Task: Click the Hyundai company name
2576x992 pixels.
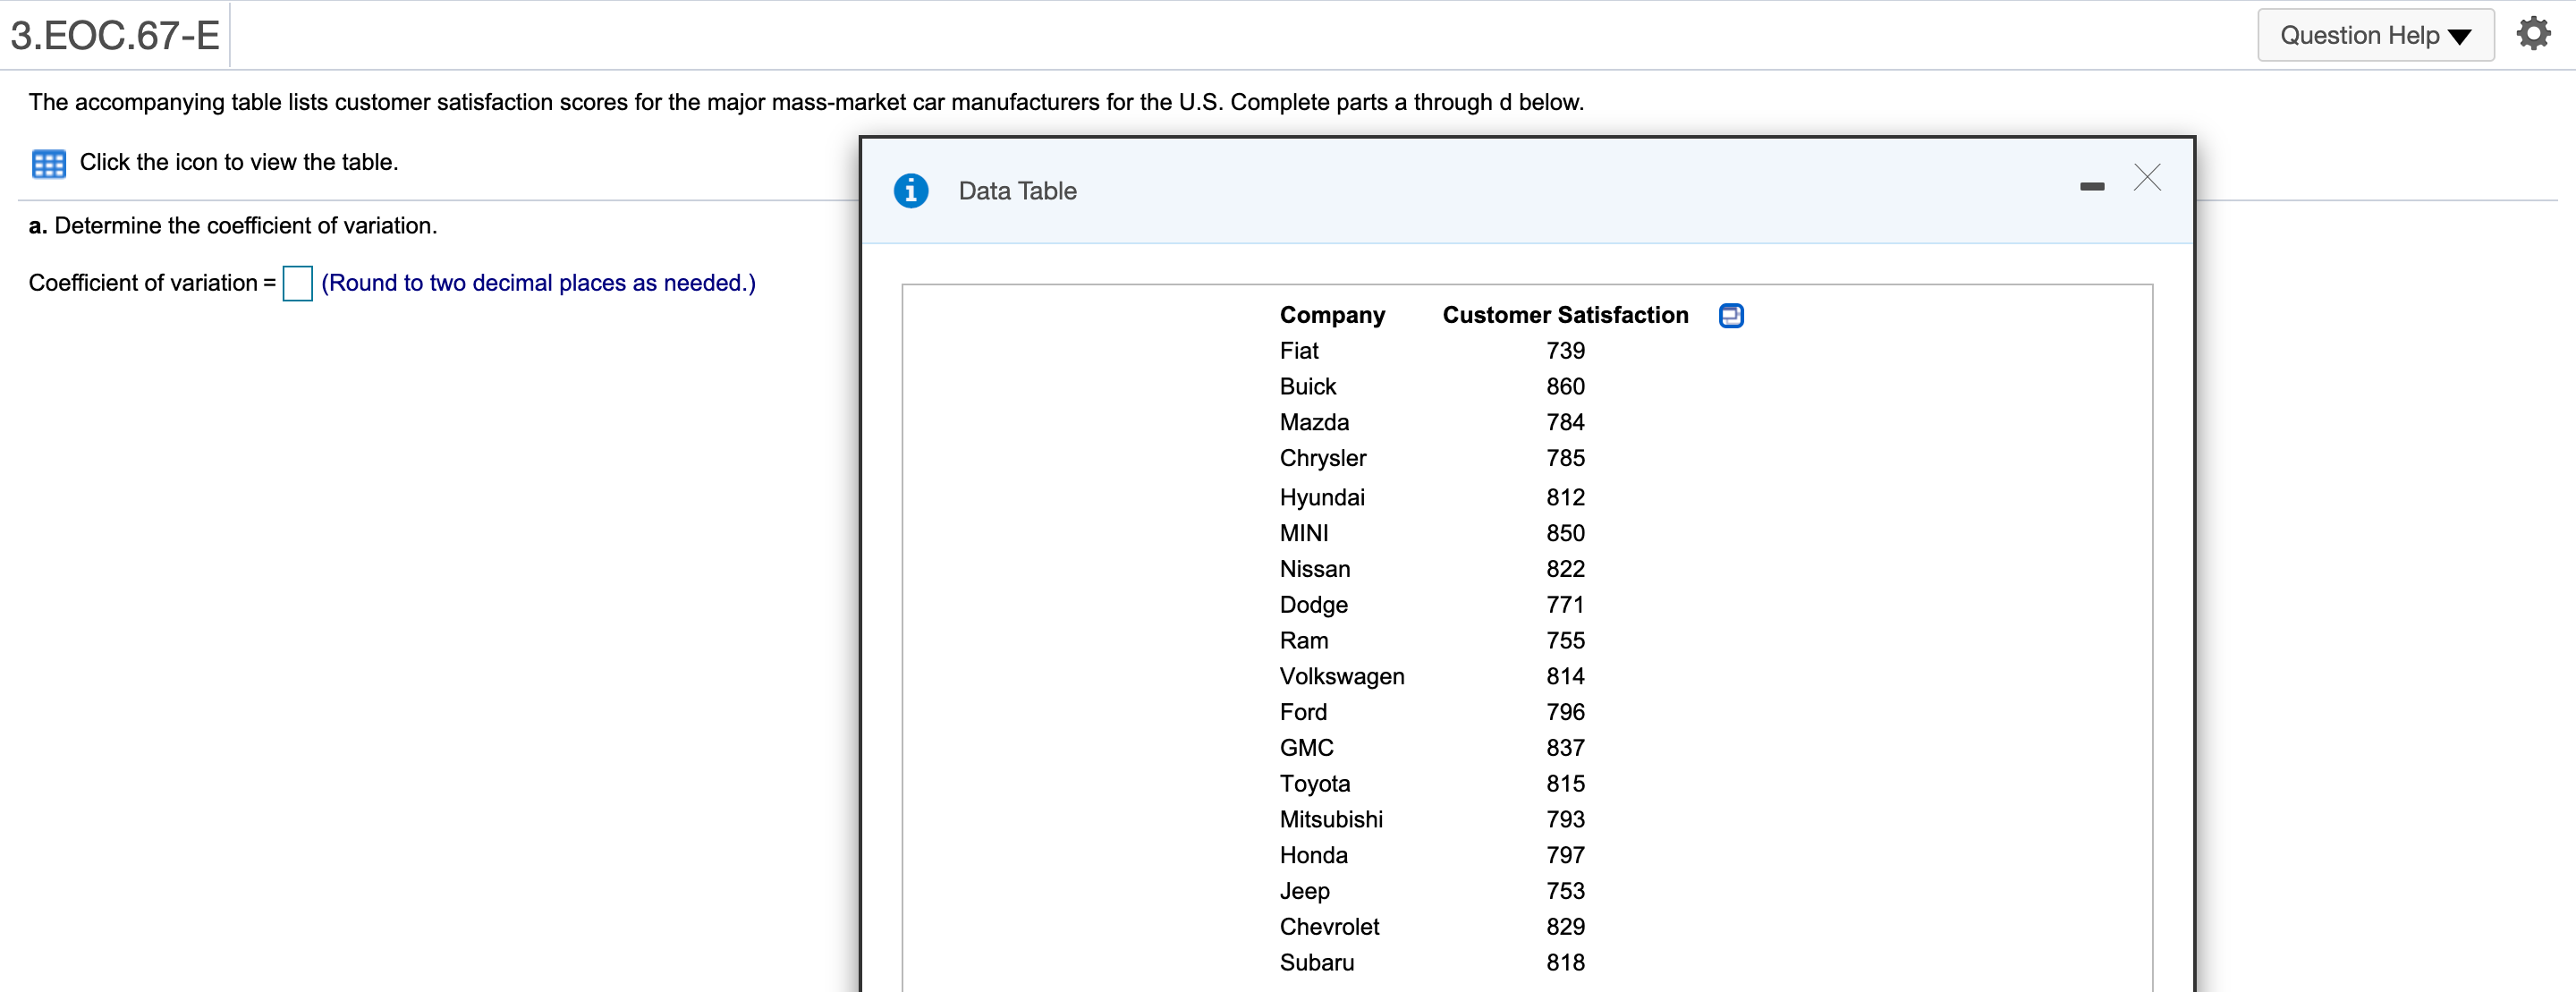Action: (1321, 498)
